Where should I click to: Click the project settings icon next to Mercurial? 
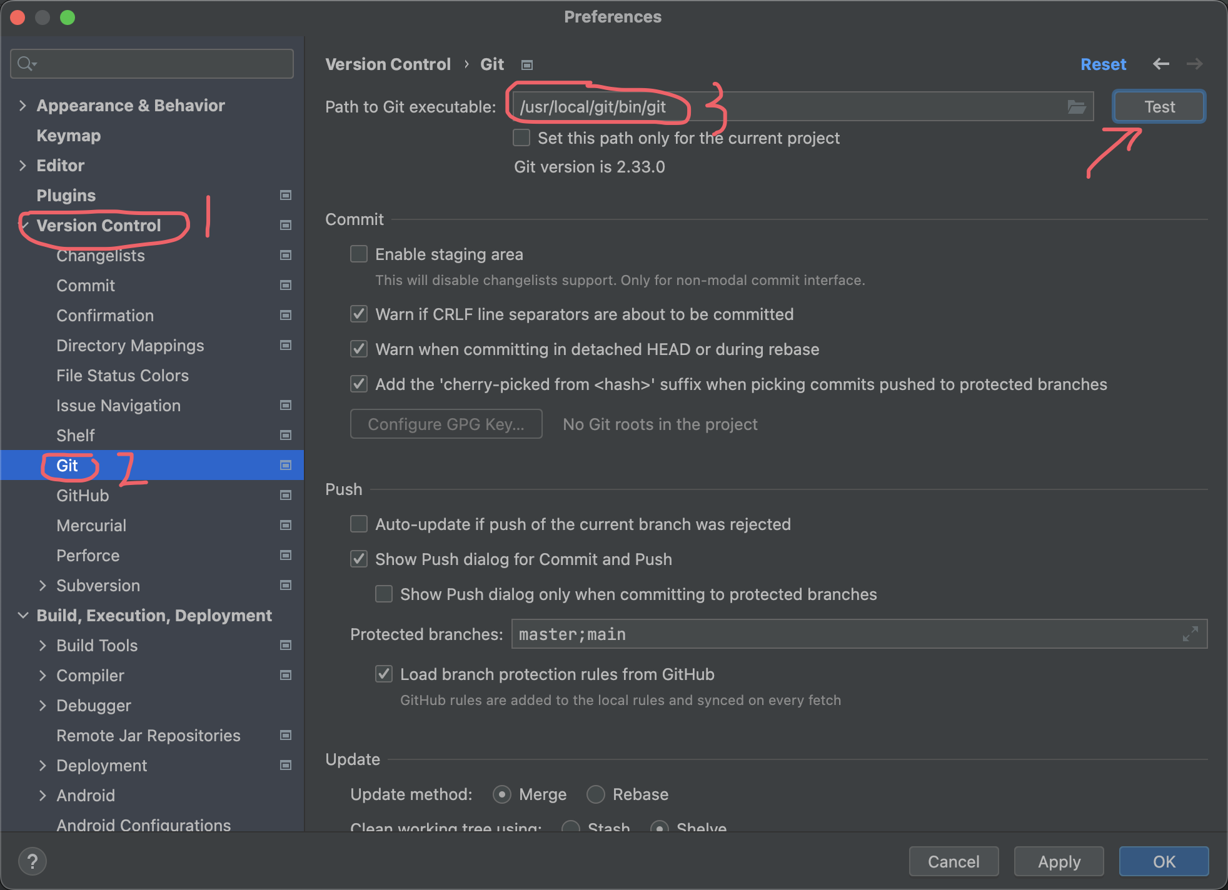tap(286, 525)
